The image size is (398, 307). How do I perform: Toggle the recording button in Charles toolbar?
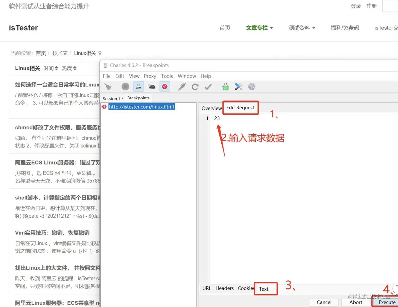(x=125, y=86)
